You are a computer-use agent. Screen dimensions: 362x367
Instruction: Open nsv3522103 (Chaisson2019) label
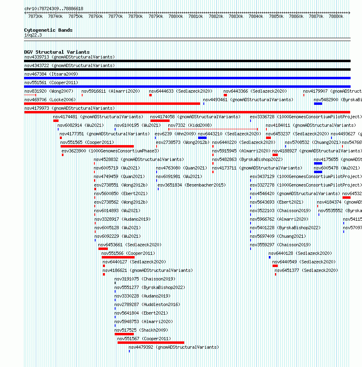280,211
